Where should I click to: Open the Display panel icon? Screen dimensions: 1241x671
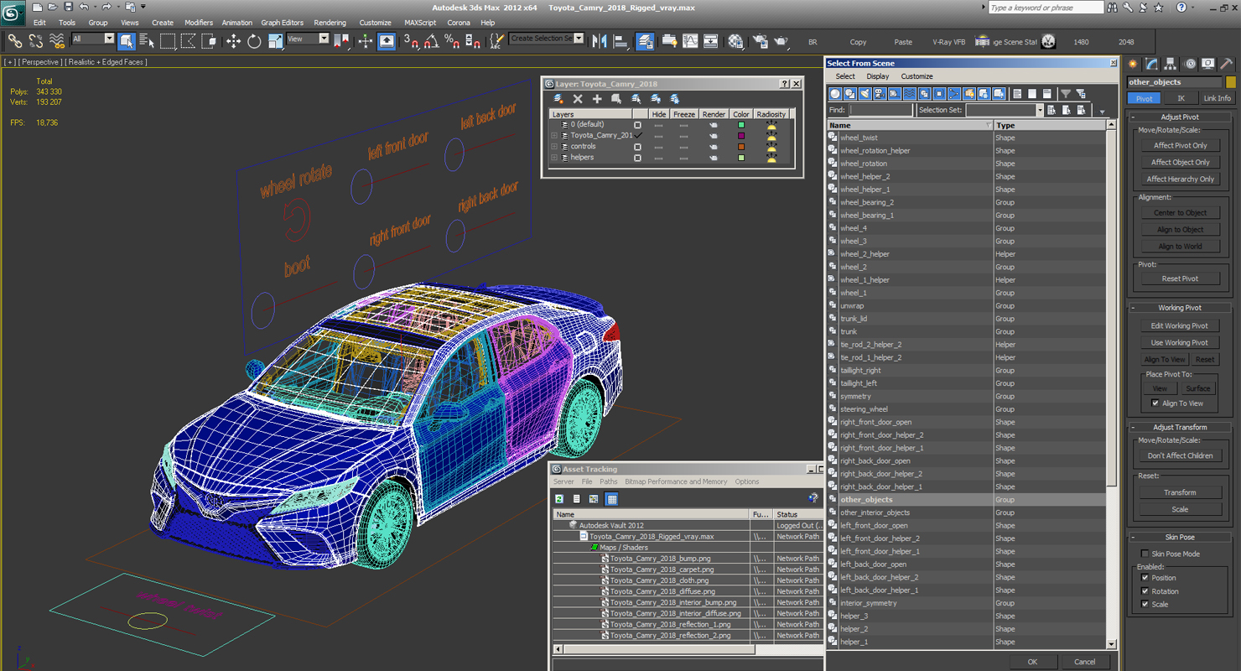[x=1208, y=64]
